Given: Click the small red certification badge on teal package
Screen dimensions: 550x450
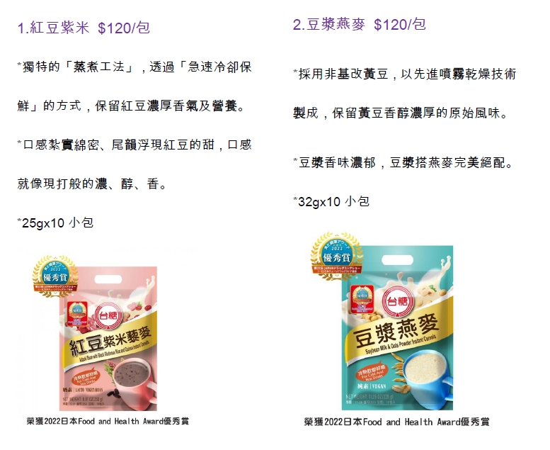Looking at the screenshot, I should pos(362,300).
